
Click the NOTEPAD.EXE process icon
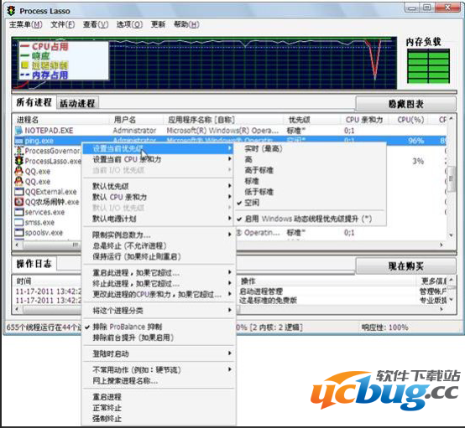coord(18,130)
